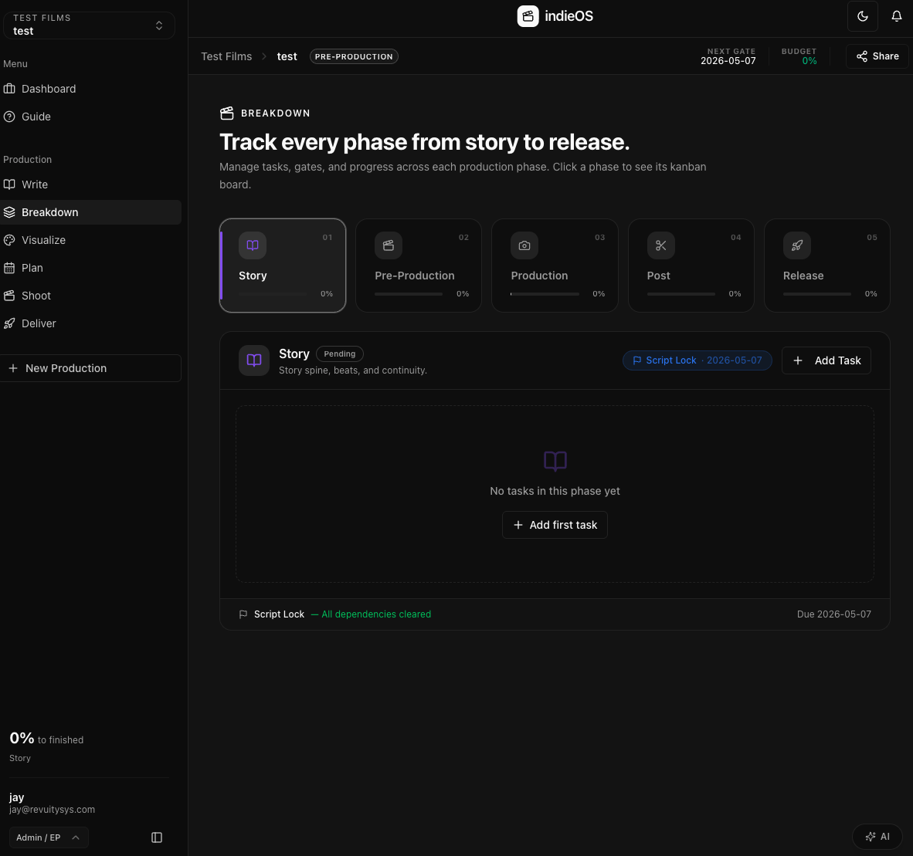Open the Plan section
Image resolution: width=913 pixels, height=856 pixels.
pos(91,269)
